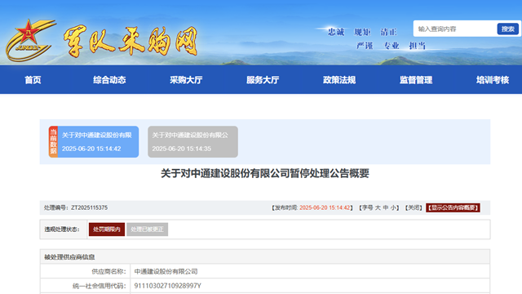The image size is (522, 294).
Task: Open the 首页 menu item
Action: pos(33,80)
